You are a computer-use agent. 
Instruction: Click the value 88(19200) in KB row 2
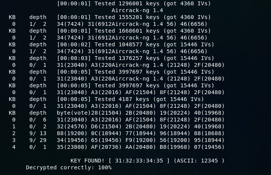coord(72,133)
